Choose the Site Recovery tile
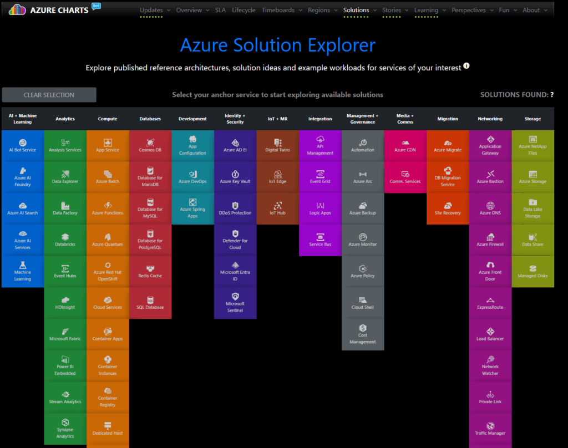The image size is (568, 448). (448, 209)
